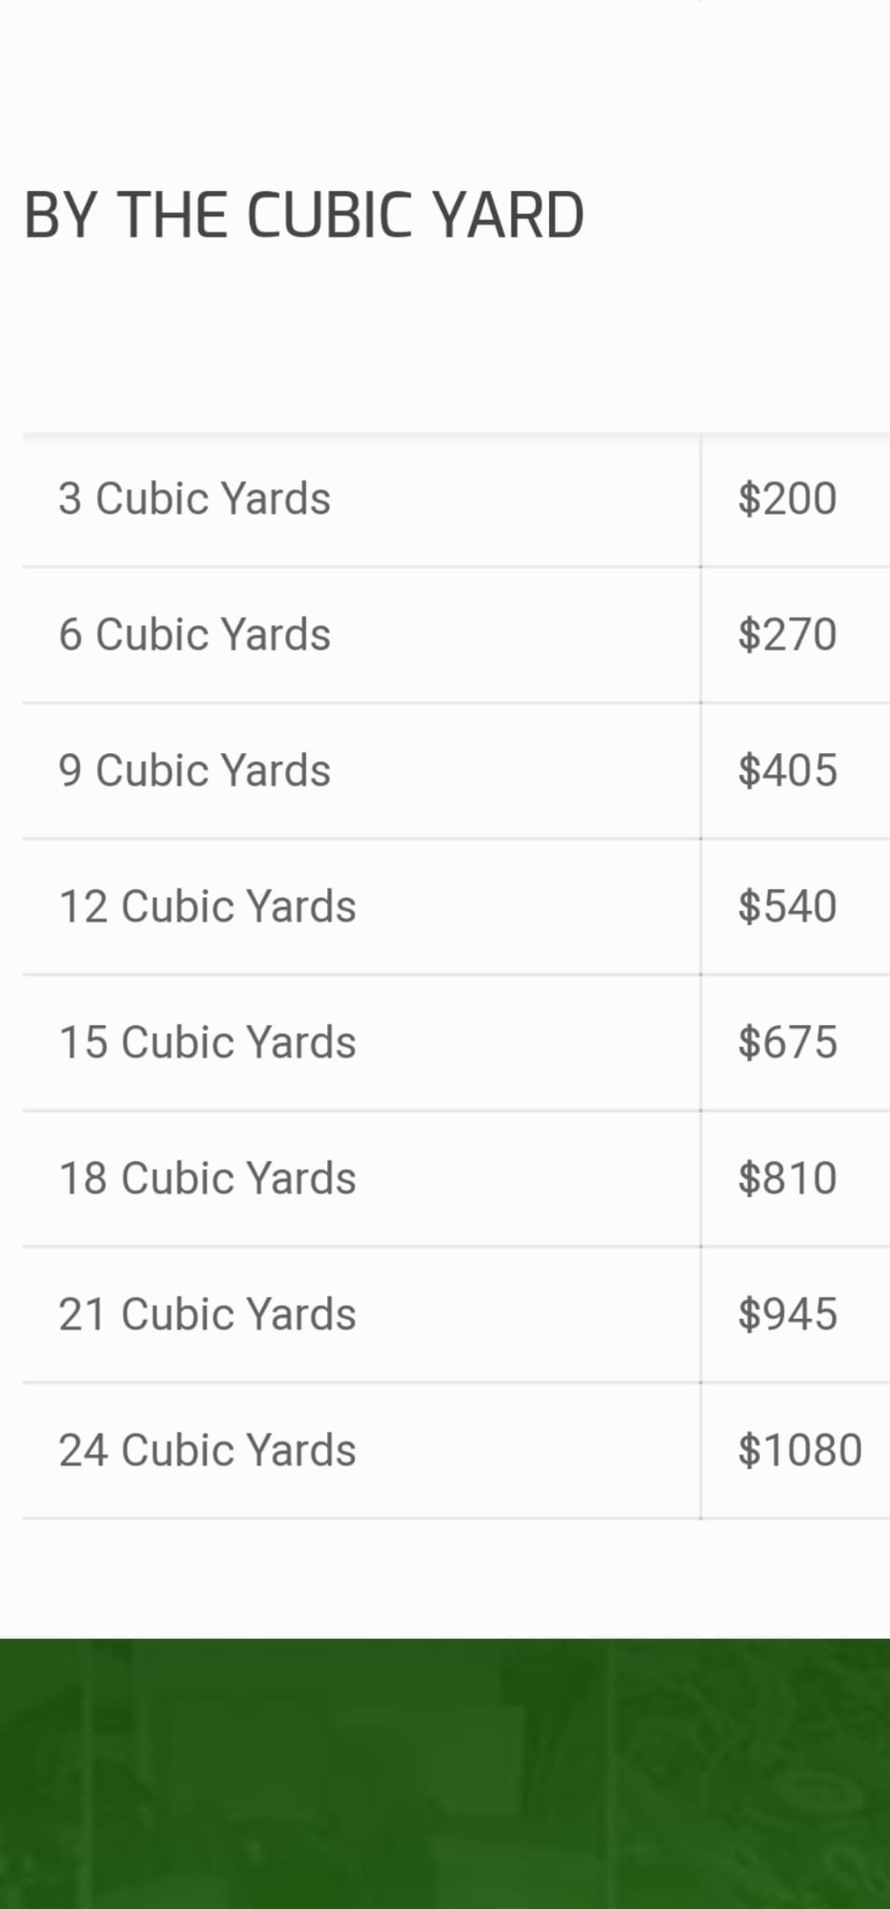Choose the '9 Cubic Yards' label

195,771
